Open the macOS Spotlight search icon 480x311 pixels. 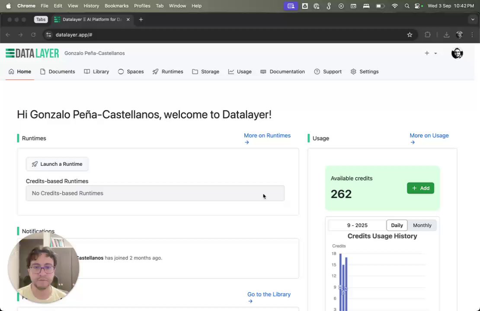[x=407, y=6]
